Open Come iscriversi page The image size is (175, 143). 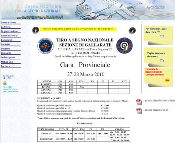coord(9,36)
